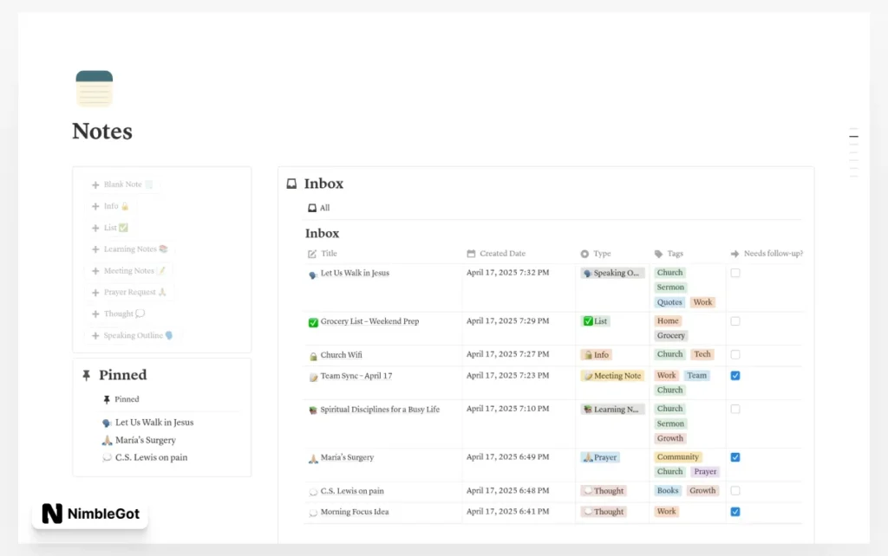
Task: Click the praying hands icon in María's Surgery table row
Action: point(313,459)
